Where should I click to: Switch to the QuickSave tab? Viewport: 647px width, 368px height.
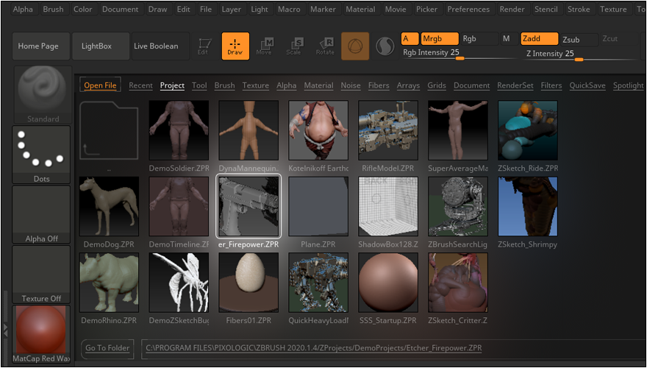click(x=587, y=85)
